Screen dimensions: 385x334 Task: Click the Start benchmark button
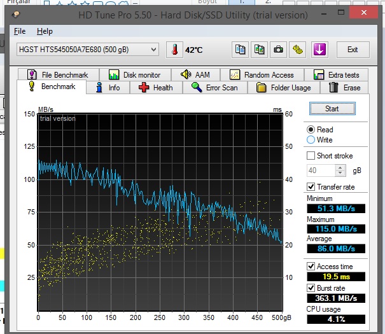(x=332, y=108)
